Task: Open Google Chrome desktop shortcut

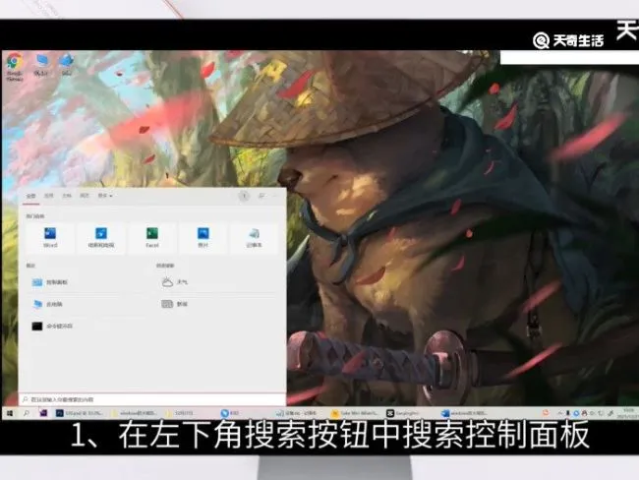Action: point(15,67)
